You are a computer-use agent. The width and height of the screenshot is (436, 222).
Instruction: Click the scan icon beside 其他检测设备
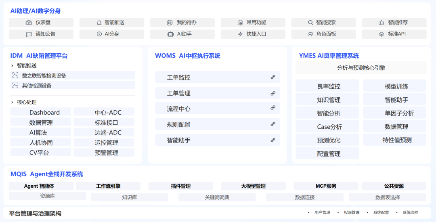tap(15, 85)
